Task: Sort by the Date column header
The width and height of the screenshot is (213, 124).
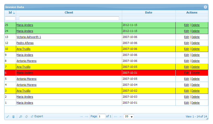Action: click(x=149, y=12)
